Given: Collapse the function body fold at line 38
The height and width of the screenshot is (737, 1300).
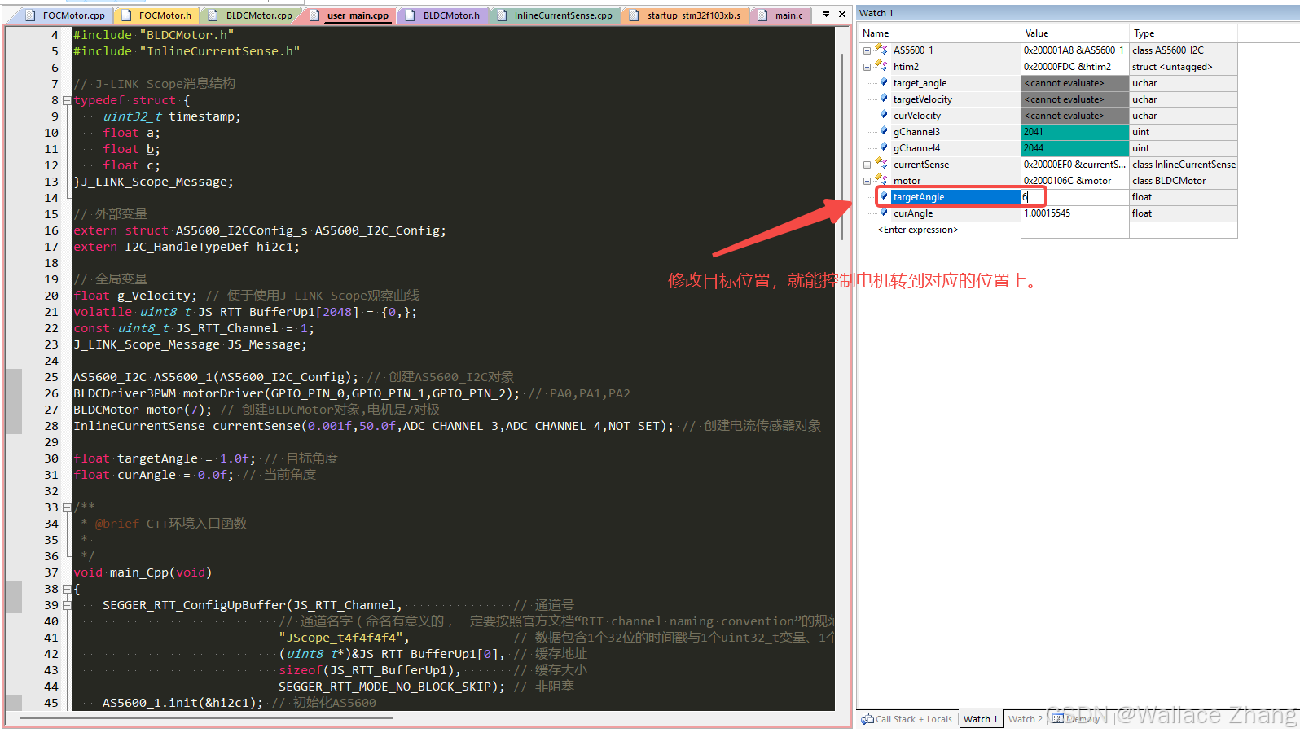Looking at the screenshot, I should click(67, 589).
